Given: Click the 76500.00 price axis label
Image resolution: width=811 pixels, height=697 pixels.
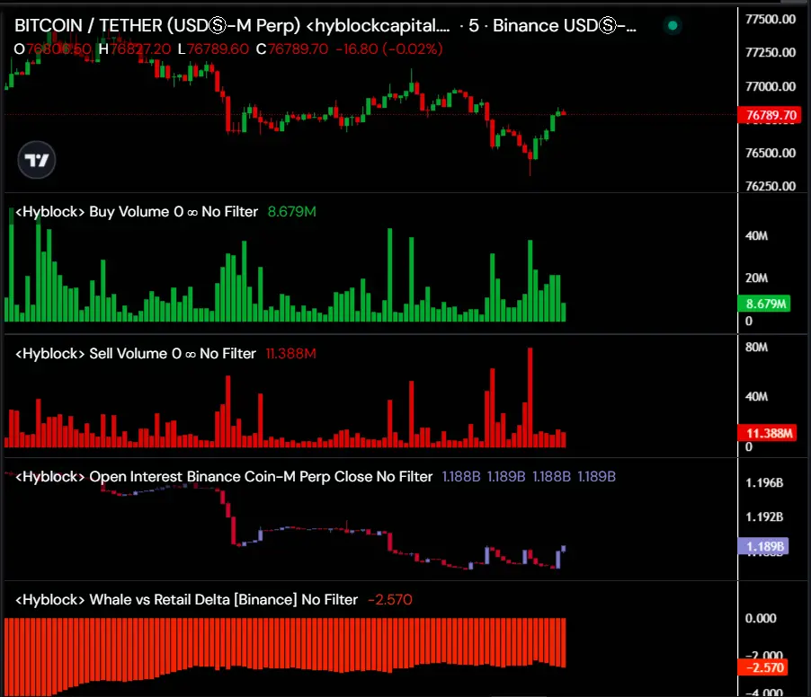Looking at the screenshot, I should point(771,153).
